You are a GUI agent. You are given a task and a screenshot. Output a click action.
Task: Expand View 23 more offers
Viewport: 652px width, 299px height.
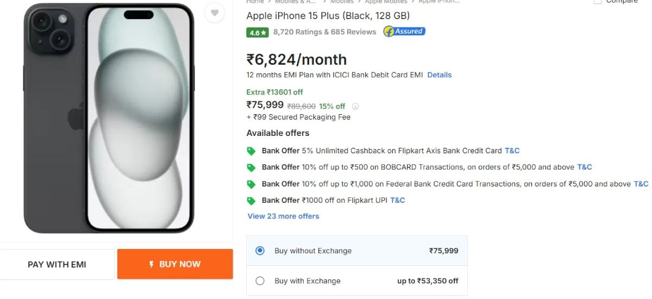pos(283,216)
